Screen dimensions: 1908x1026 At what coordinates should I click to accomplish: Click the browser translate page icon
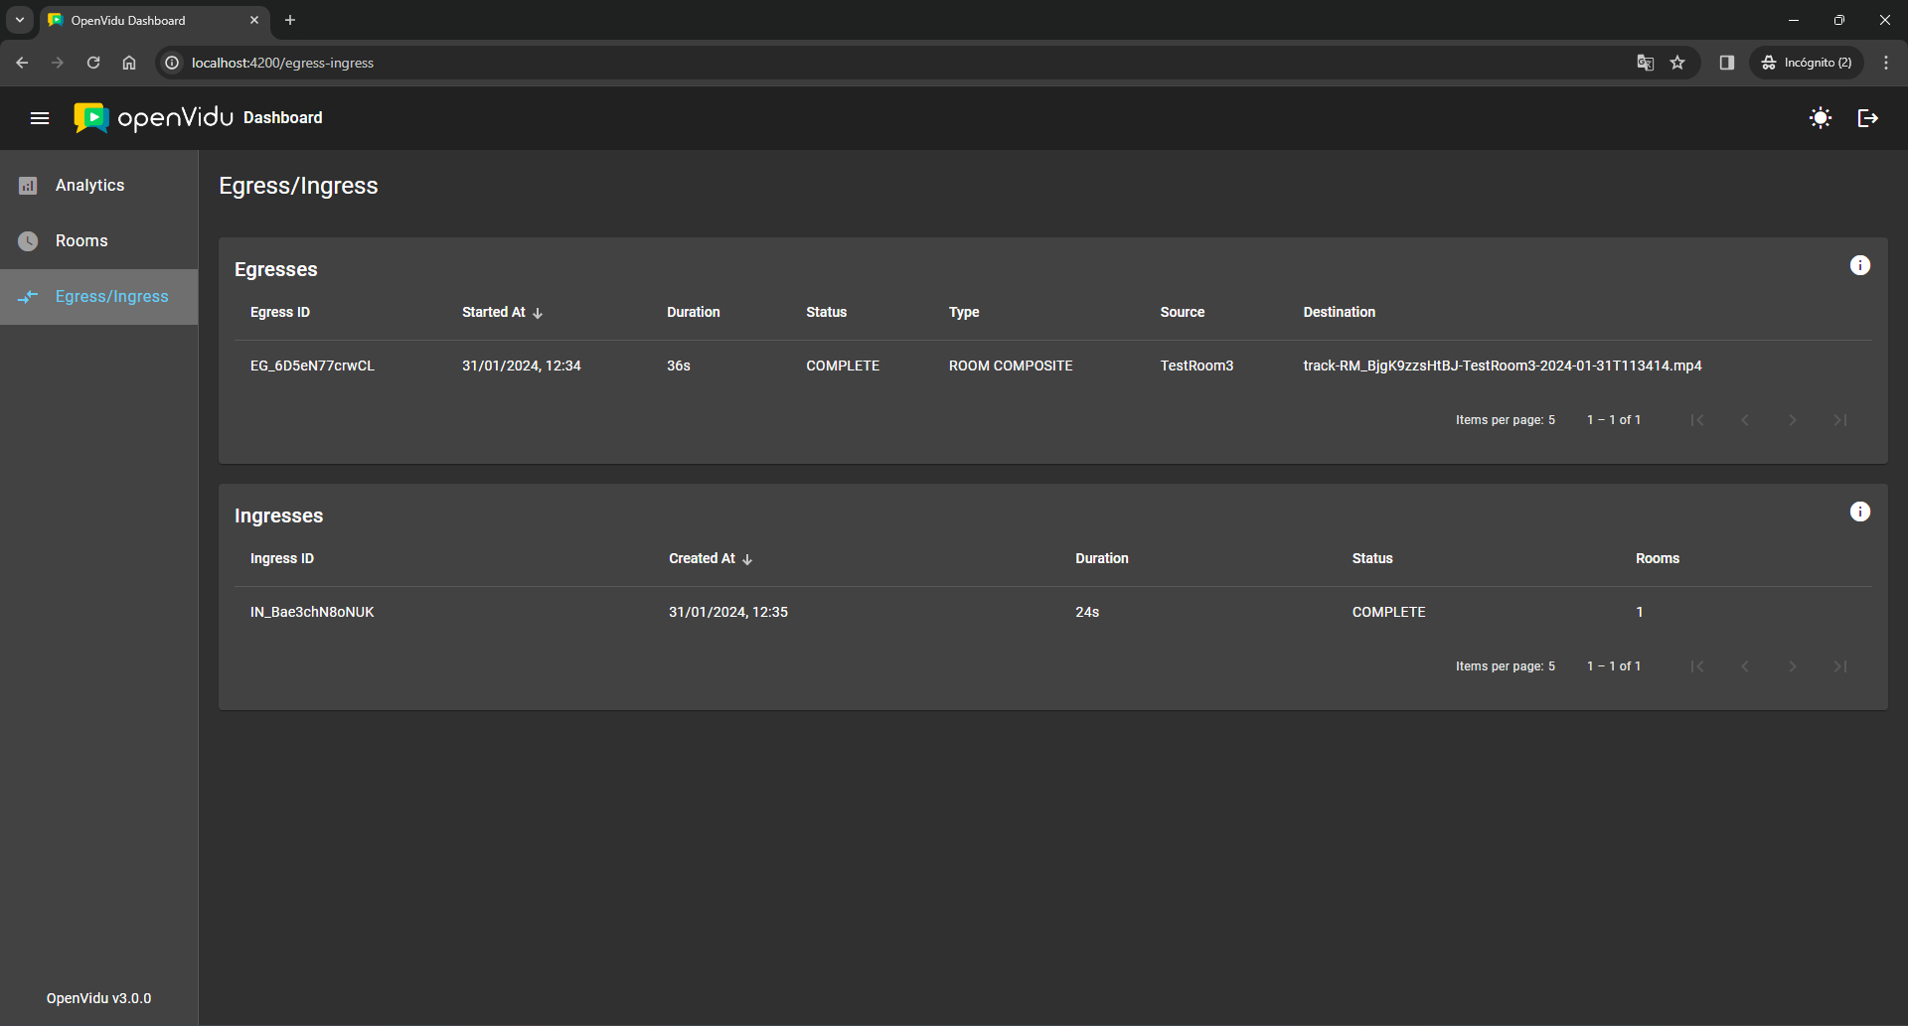click(x=1645, y=63)
